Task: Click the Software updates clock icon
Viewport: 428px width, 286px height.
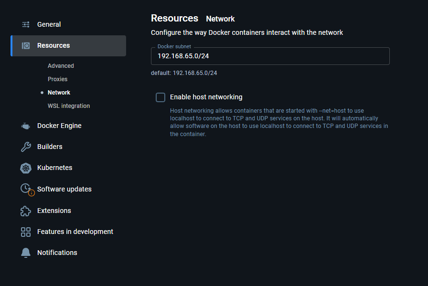Action: coord(27,189)
